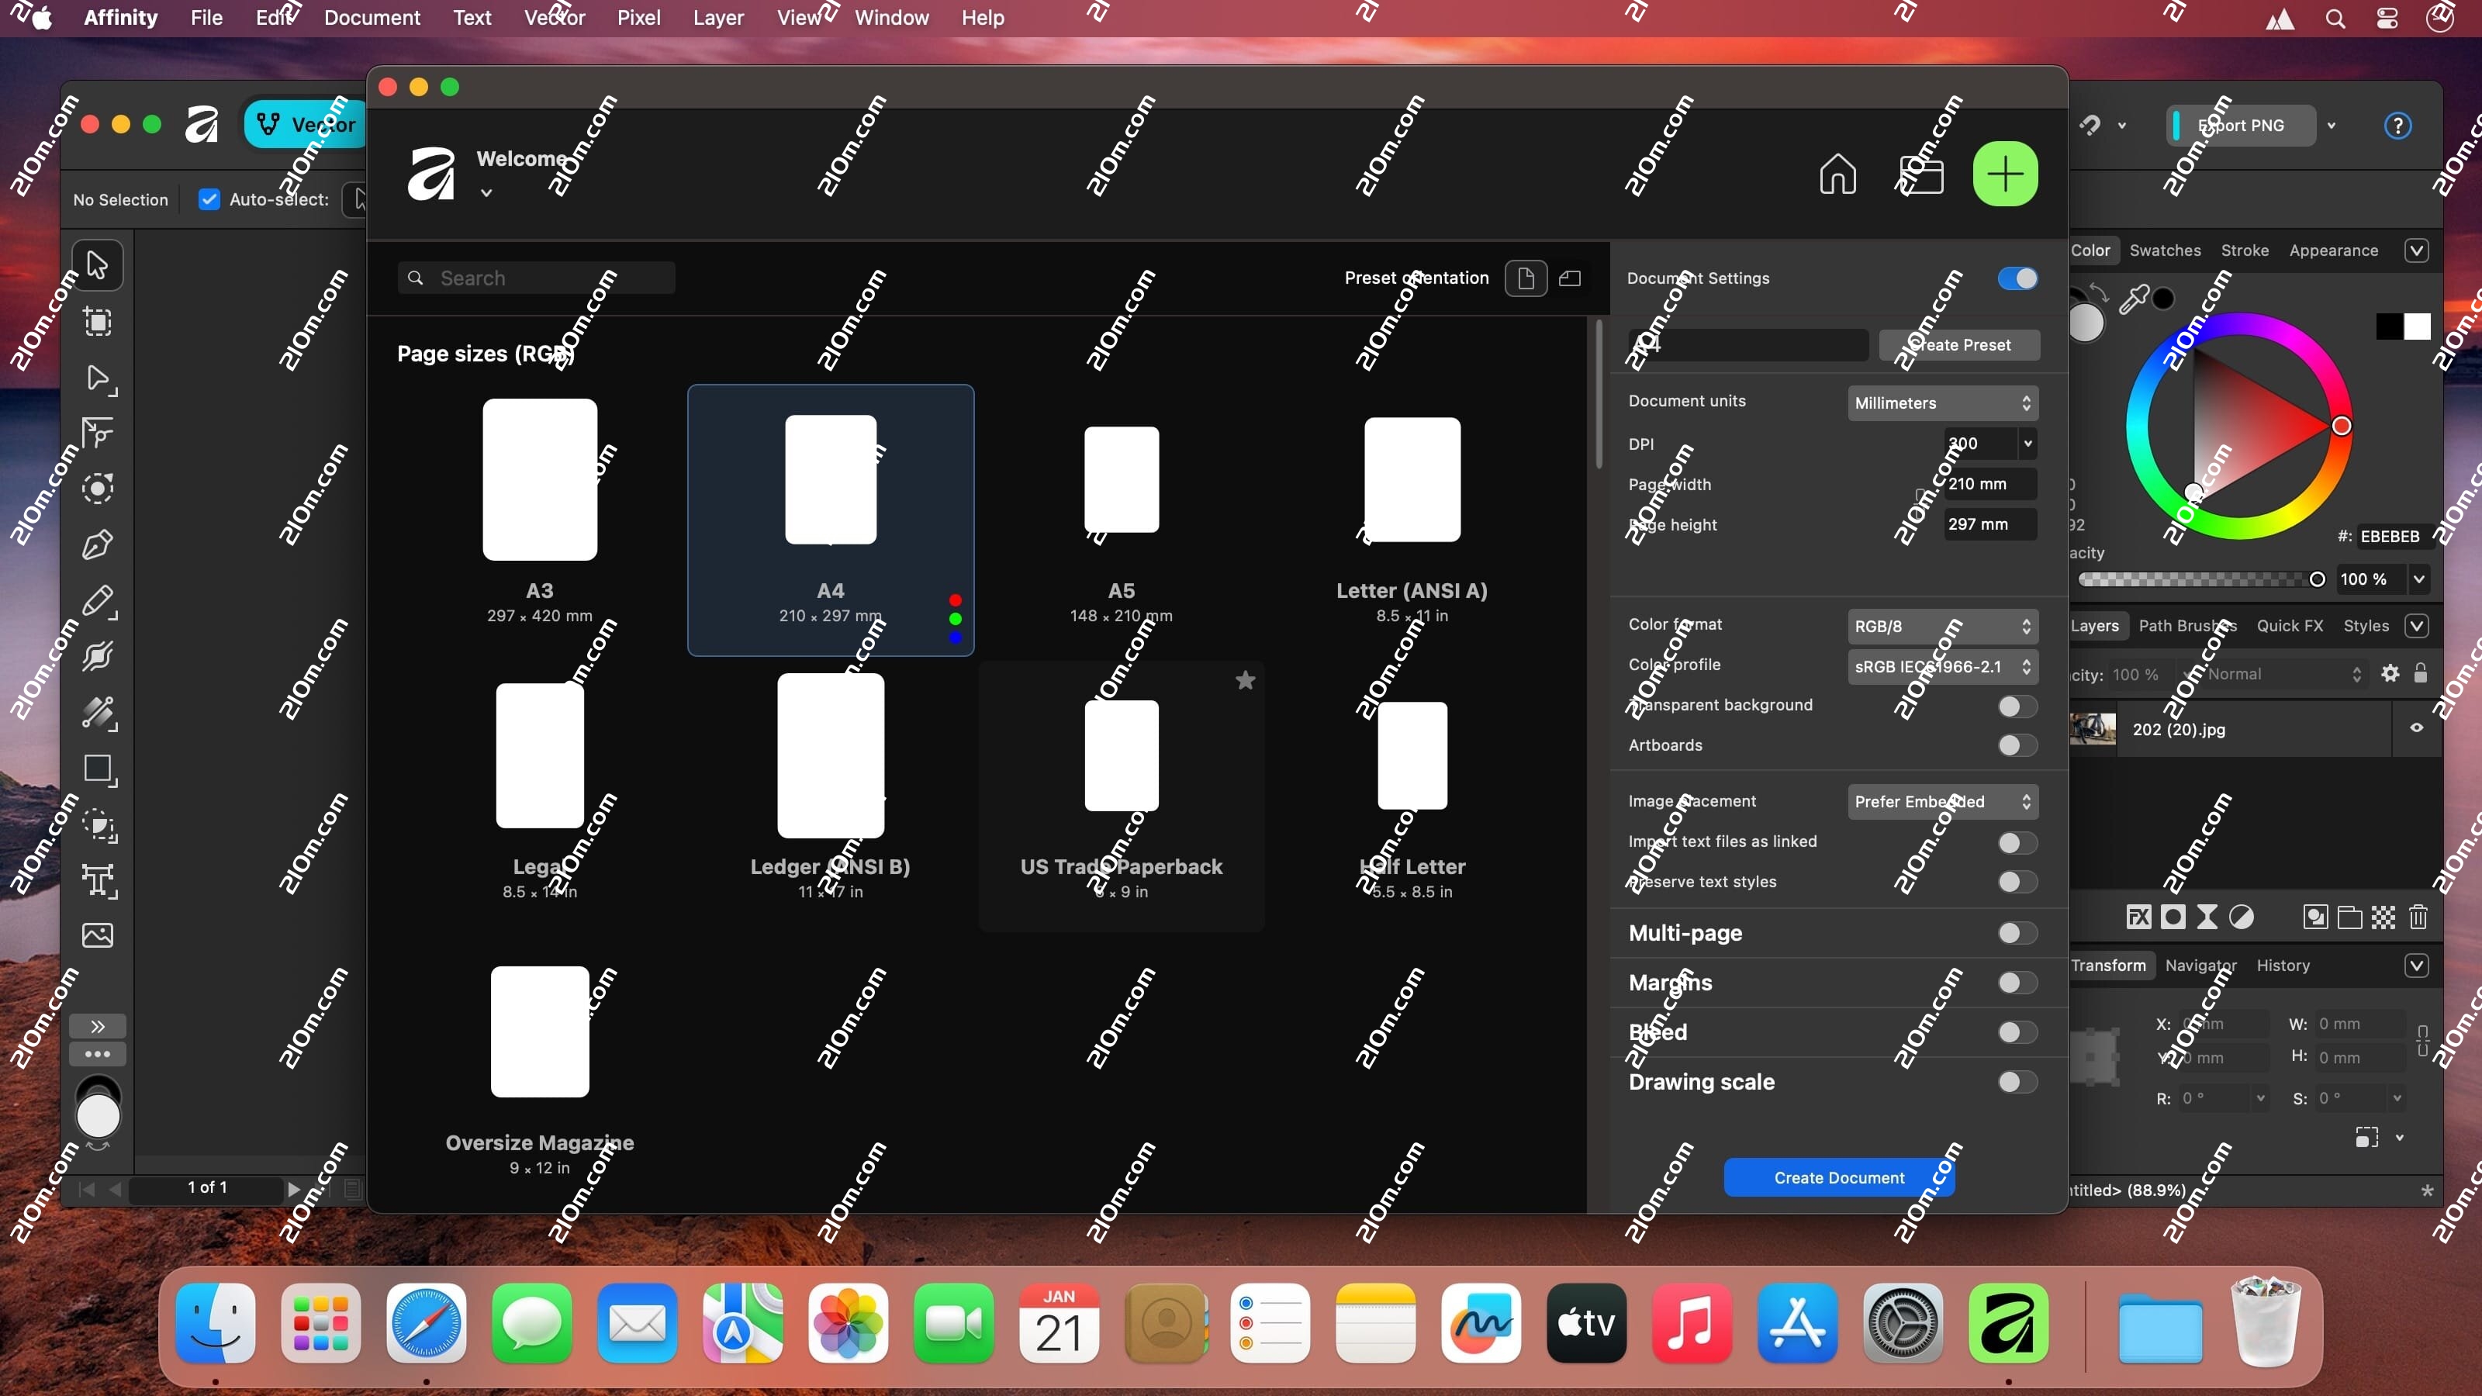Click the Create Document button
This screenshot has height=1396, width=2482.
[1838, 1177]
